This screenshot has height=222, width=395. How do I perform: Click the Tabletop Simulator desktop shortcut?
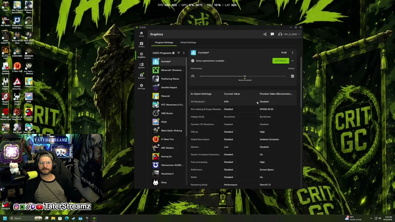[x=6, y=68]
